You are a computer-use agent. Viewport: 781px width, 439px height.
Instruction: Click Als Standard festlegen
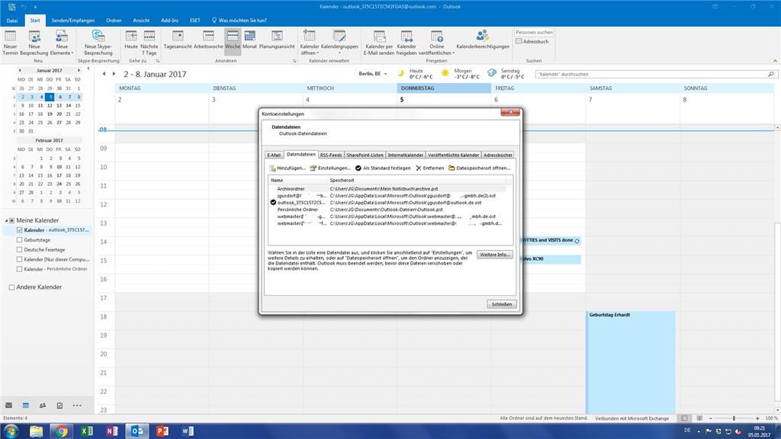click(x=383, y=168)
